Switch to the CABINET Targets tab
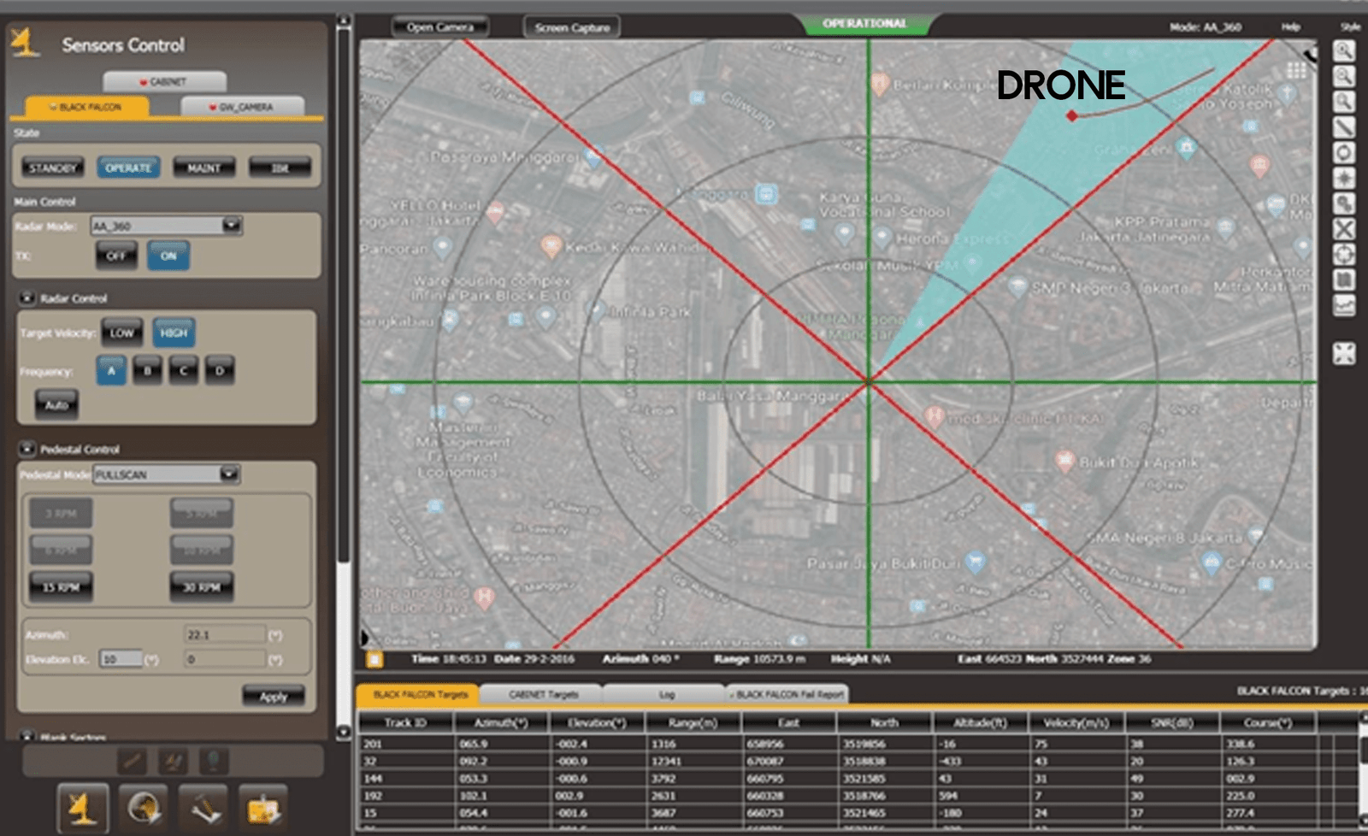The image size is (1368, 836). pos(543,694)
